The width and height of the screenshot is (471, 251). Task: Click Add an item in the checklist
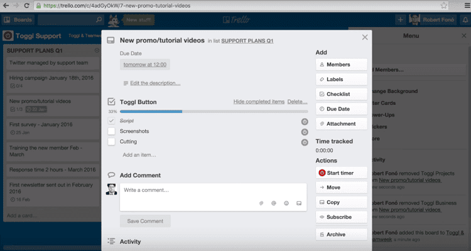tap(139, 155)
